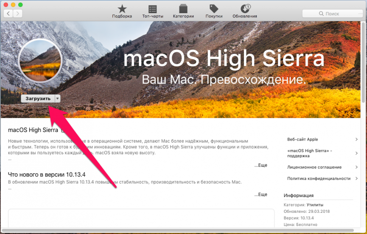Switch to the Топ-чарты section
Screen dimensions: 367x234
(x=153, y=11)
